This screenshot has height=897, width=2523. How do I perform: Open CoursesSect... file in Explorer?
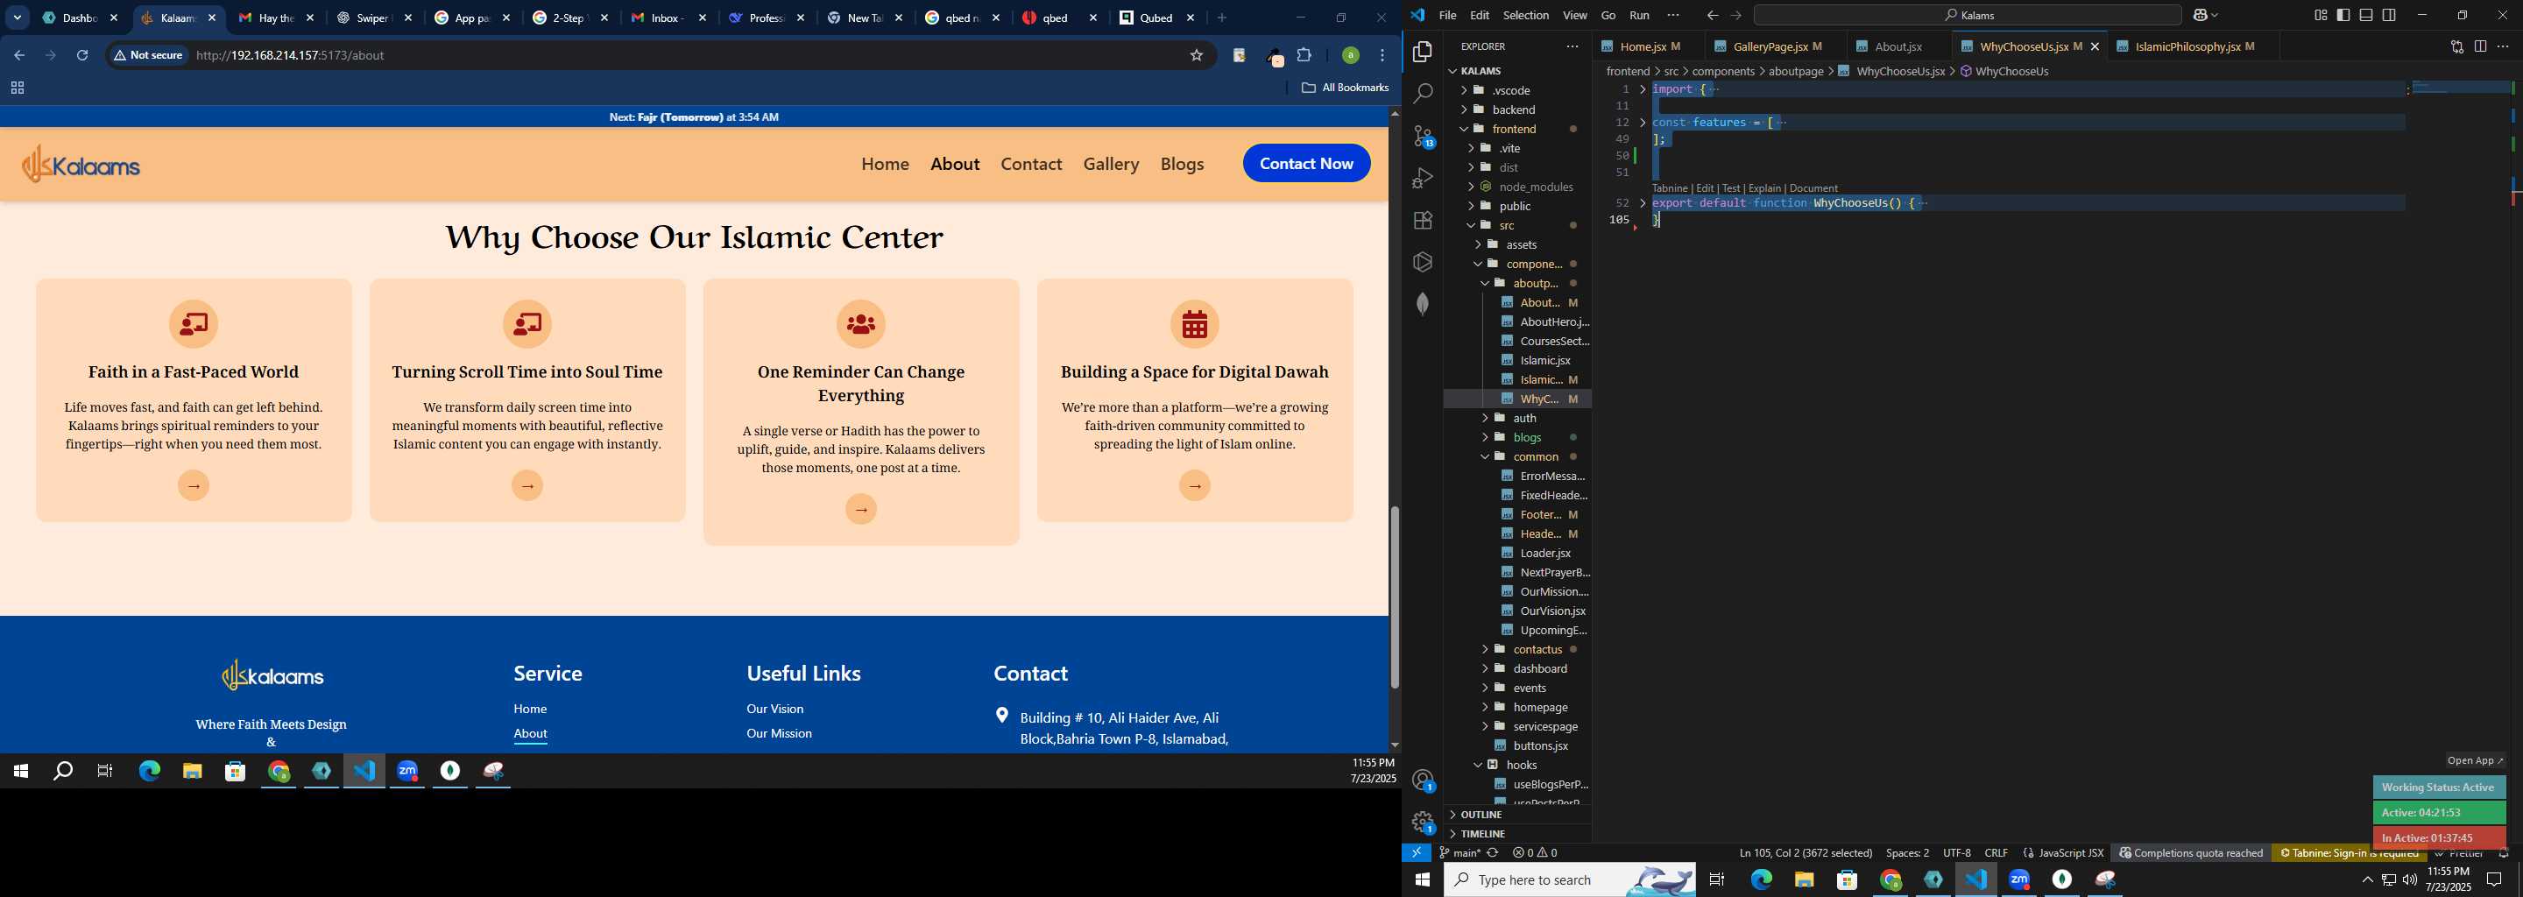click(1553, 341)
